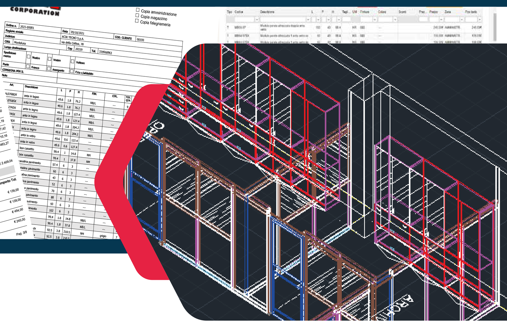Sort by the Codice column header
The height and width of the screenshot is (327, 507).
click(239, 12)
